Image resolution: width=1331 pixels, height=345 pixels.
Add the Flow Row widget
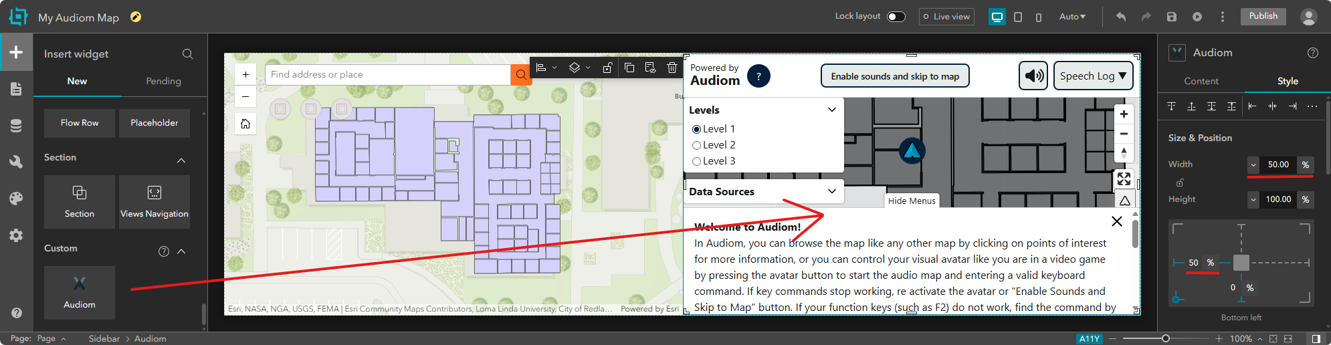[80, 123]
